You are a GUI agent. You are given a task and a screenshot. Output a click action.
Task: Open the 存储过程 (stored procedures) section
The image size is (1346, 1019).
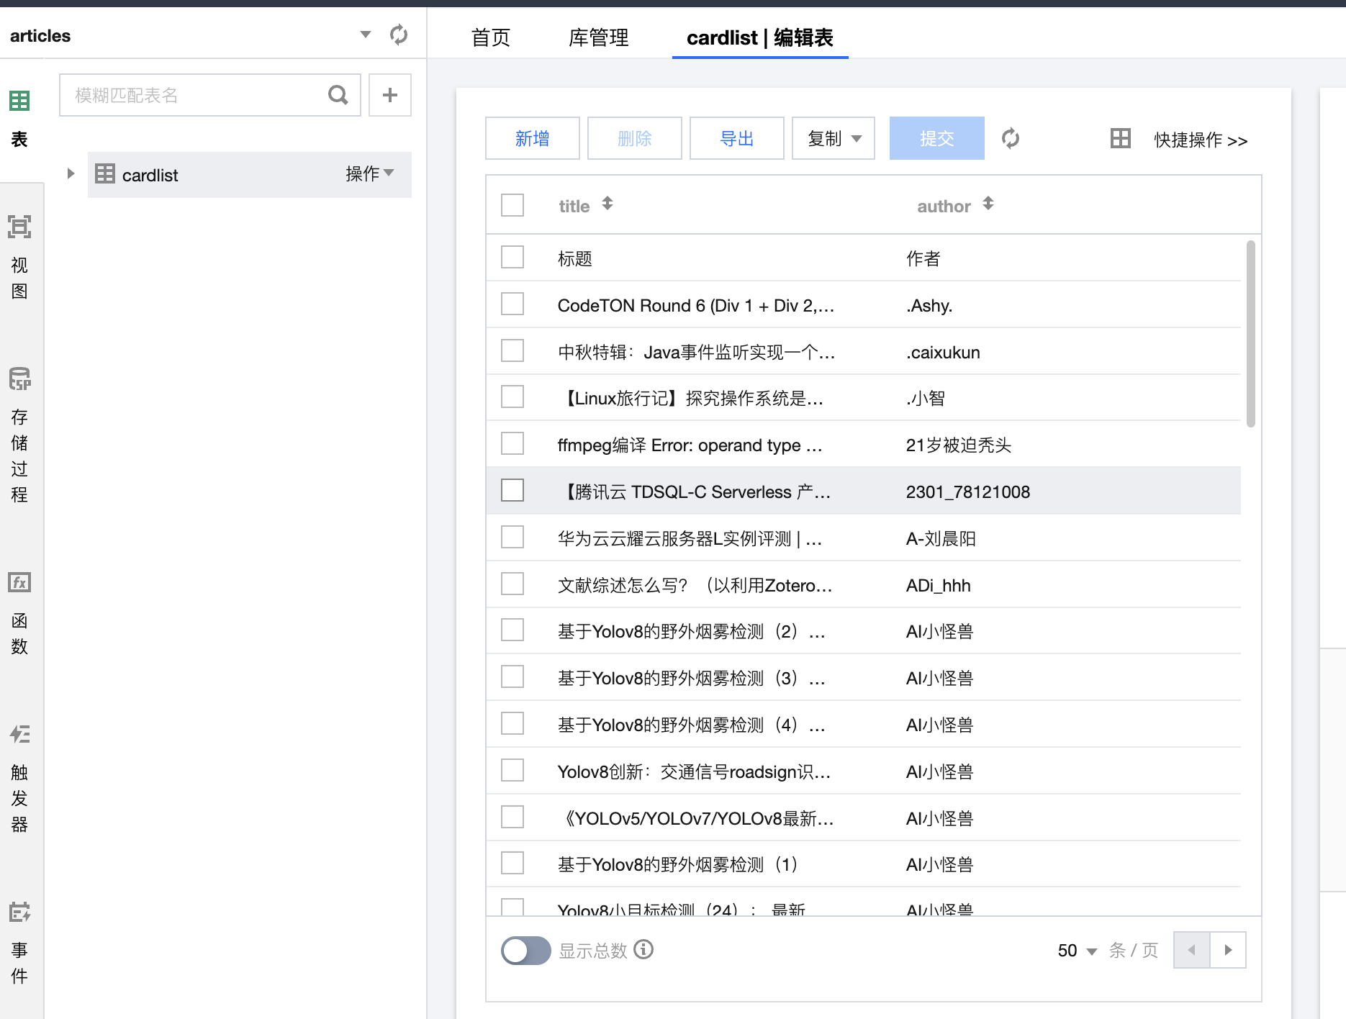[x=19, y=435]
